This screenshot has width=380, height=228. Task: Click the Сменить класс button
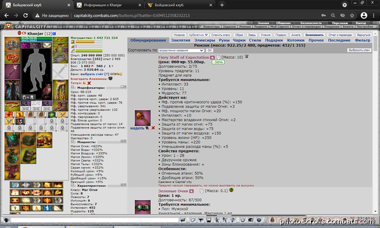[220, 35]
